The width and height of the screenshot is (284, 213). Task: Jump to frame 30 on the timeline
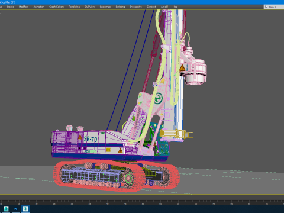72,204
